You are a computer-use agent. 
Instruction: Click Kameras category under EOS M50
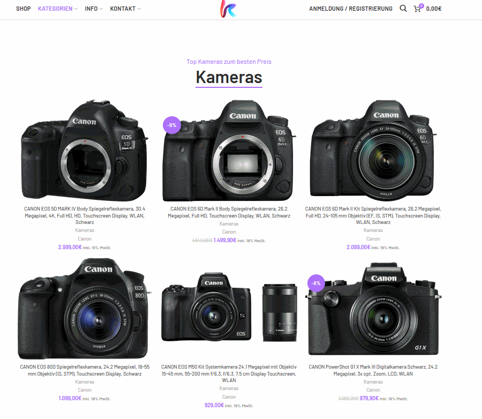pyautogui.click(x=229, y=388)
